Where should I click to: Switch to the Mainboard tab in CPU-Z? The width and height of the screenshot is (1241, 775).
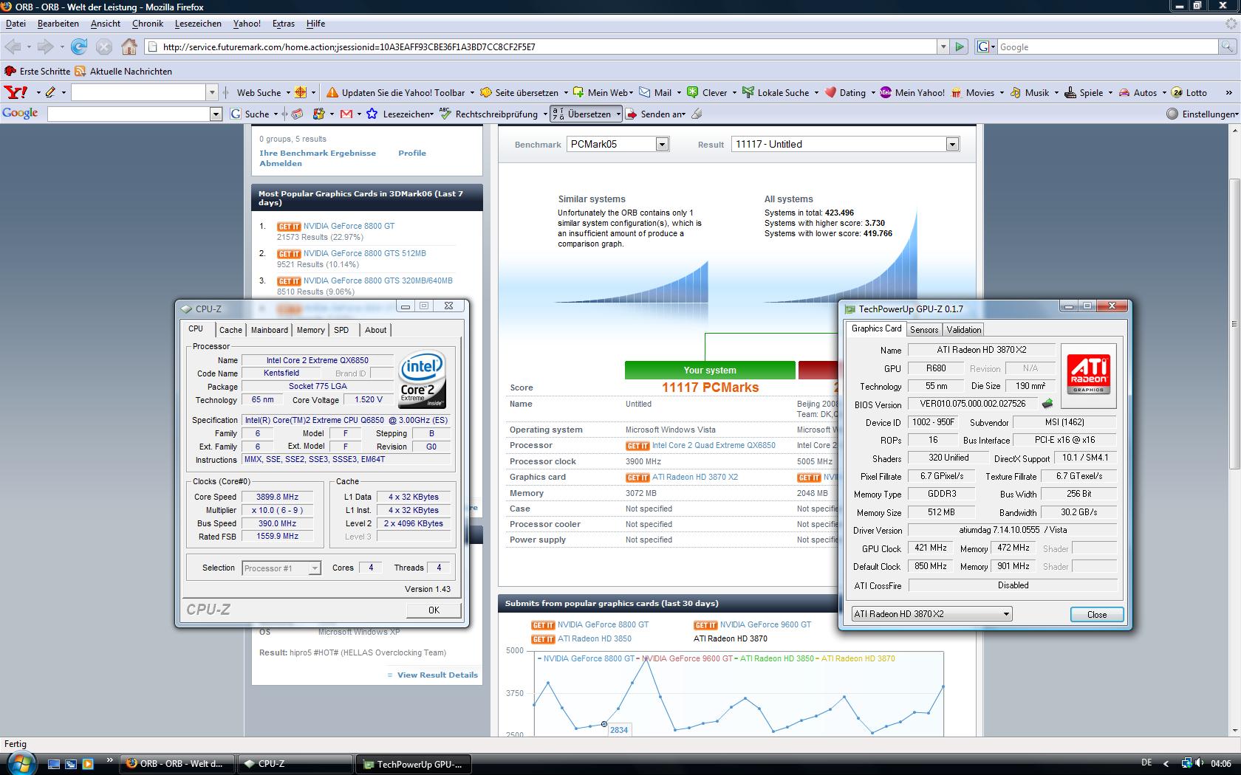[x=269, y=330]
